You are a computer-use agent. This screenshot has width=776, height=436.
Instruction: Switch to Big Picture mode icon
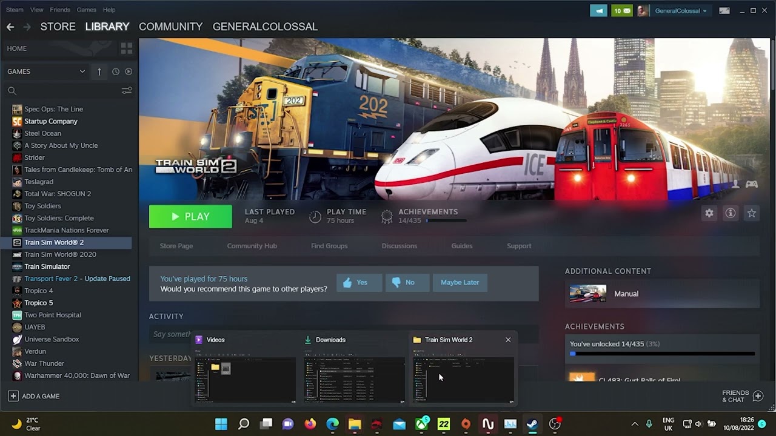point(724,10)
